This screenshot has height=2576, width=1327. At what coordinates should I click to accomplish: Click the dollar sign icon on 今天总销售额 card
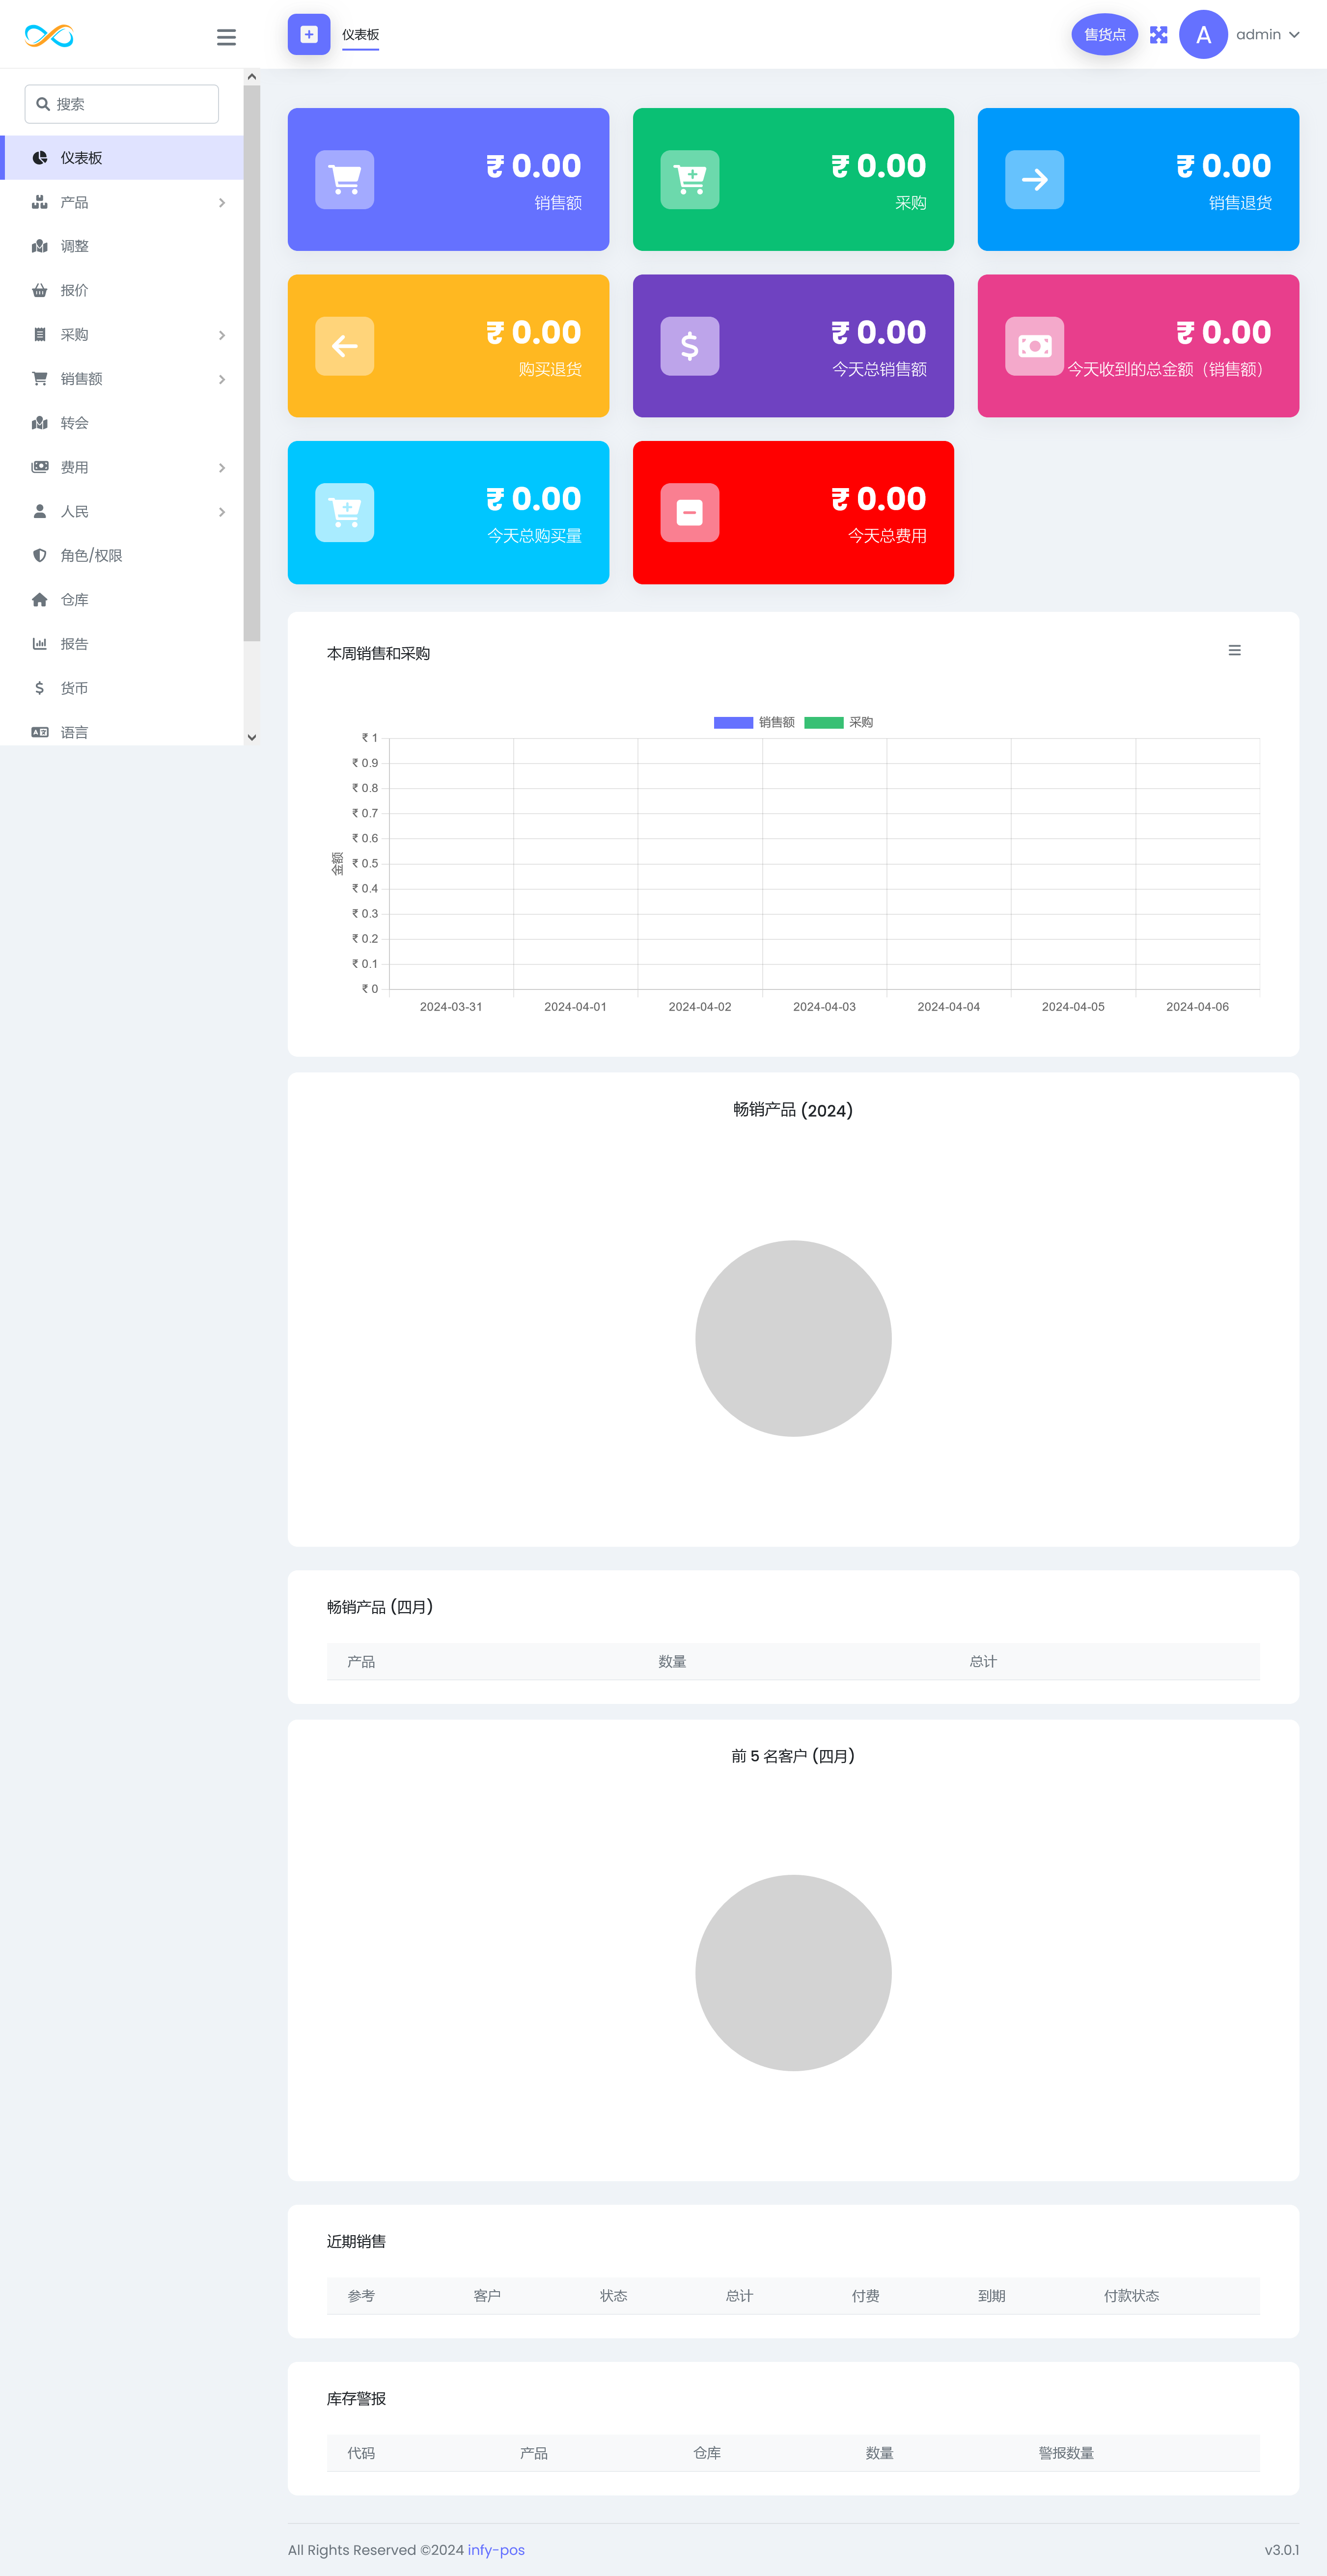[x=690, y=346]
